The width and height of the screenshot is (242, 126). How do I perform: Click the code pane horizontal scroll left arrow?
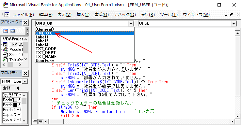(46, 121)
